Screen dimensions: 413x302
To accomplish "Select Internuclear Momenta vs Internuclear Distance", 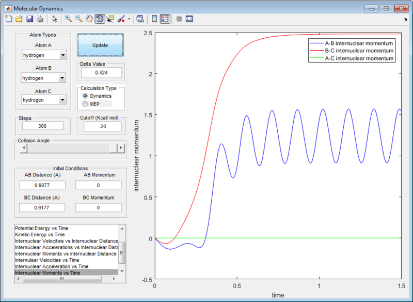I will pos(66,254).
